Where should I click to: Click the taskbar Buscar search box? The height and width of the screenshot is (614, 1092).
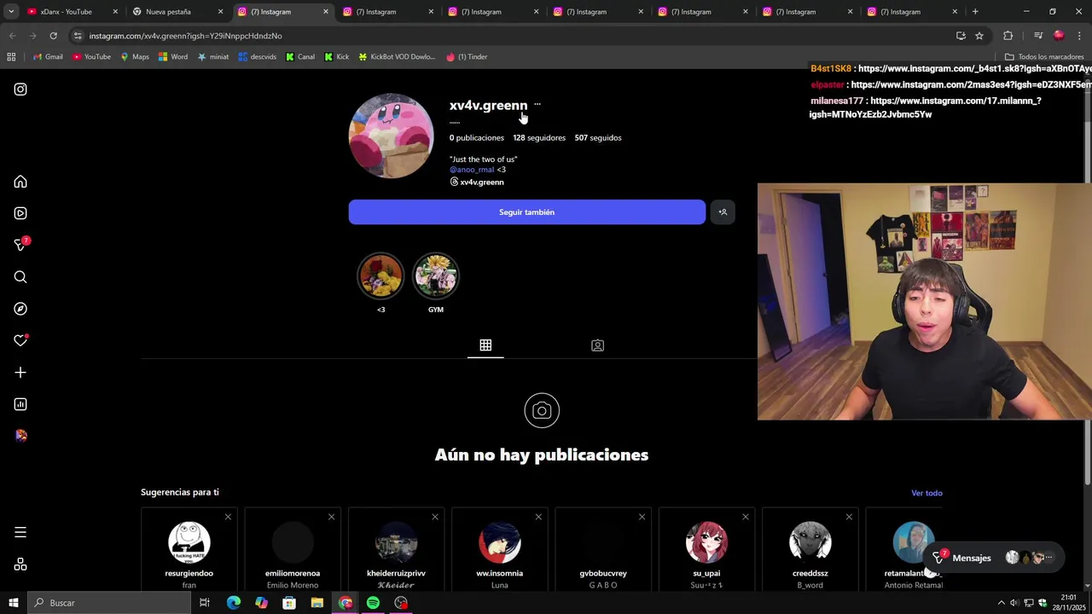click(x=109, y=603)
